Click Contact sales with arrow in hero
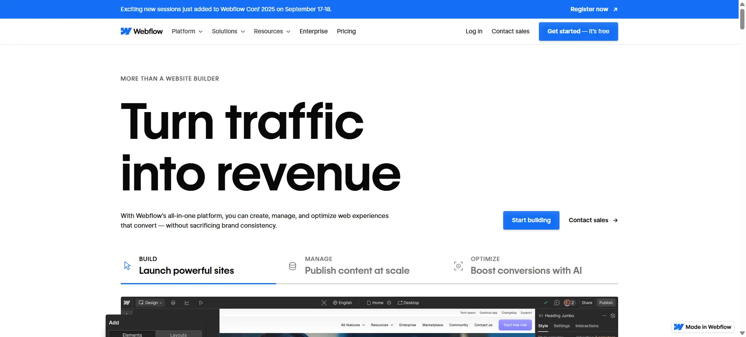The width and height of the screenshot is (746, 337). pyautogui.click(x=593, y=220)
